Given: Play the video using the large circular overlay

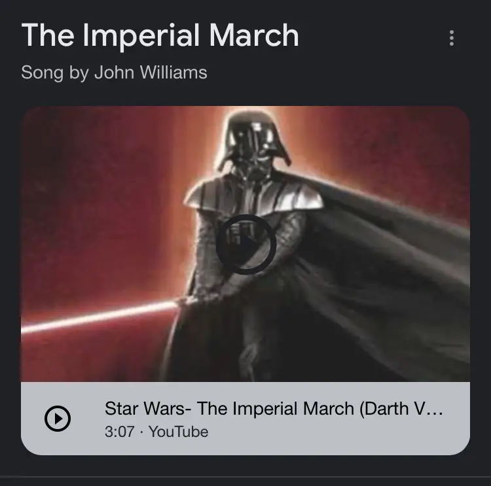Looking at the screenshot, I should [x=245, y=245].
